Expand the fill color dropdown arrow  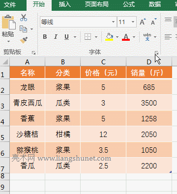pyautogui.click(x=117, y=37)
